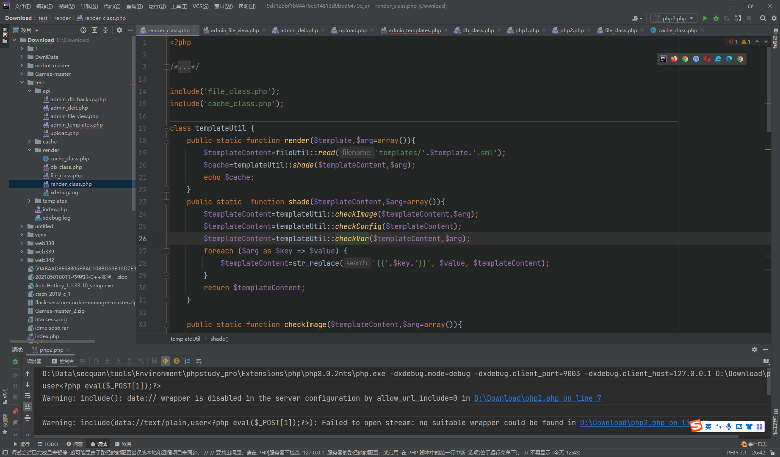This screenshot has width=780, height=457.
Task: Expand the templates folder
Action: pyautogui.click(x=29, y=201)
